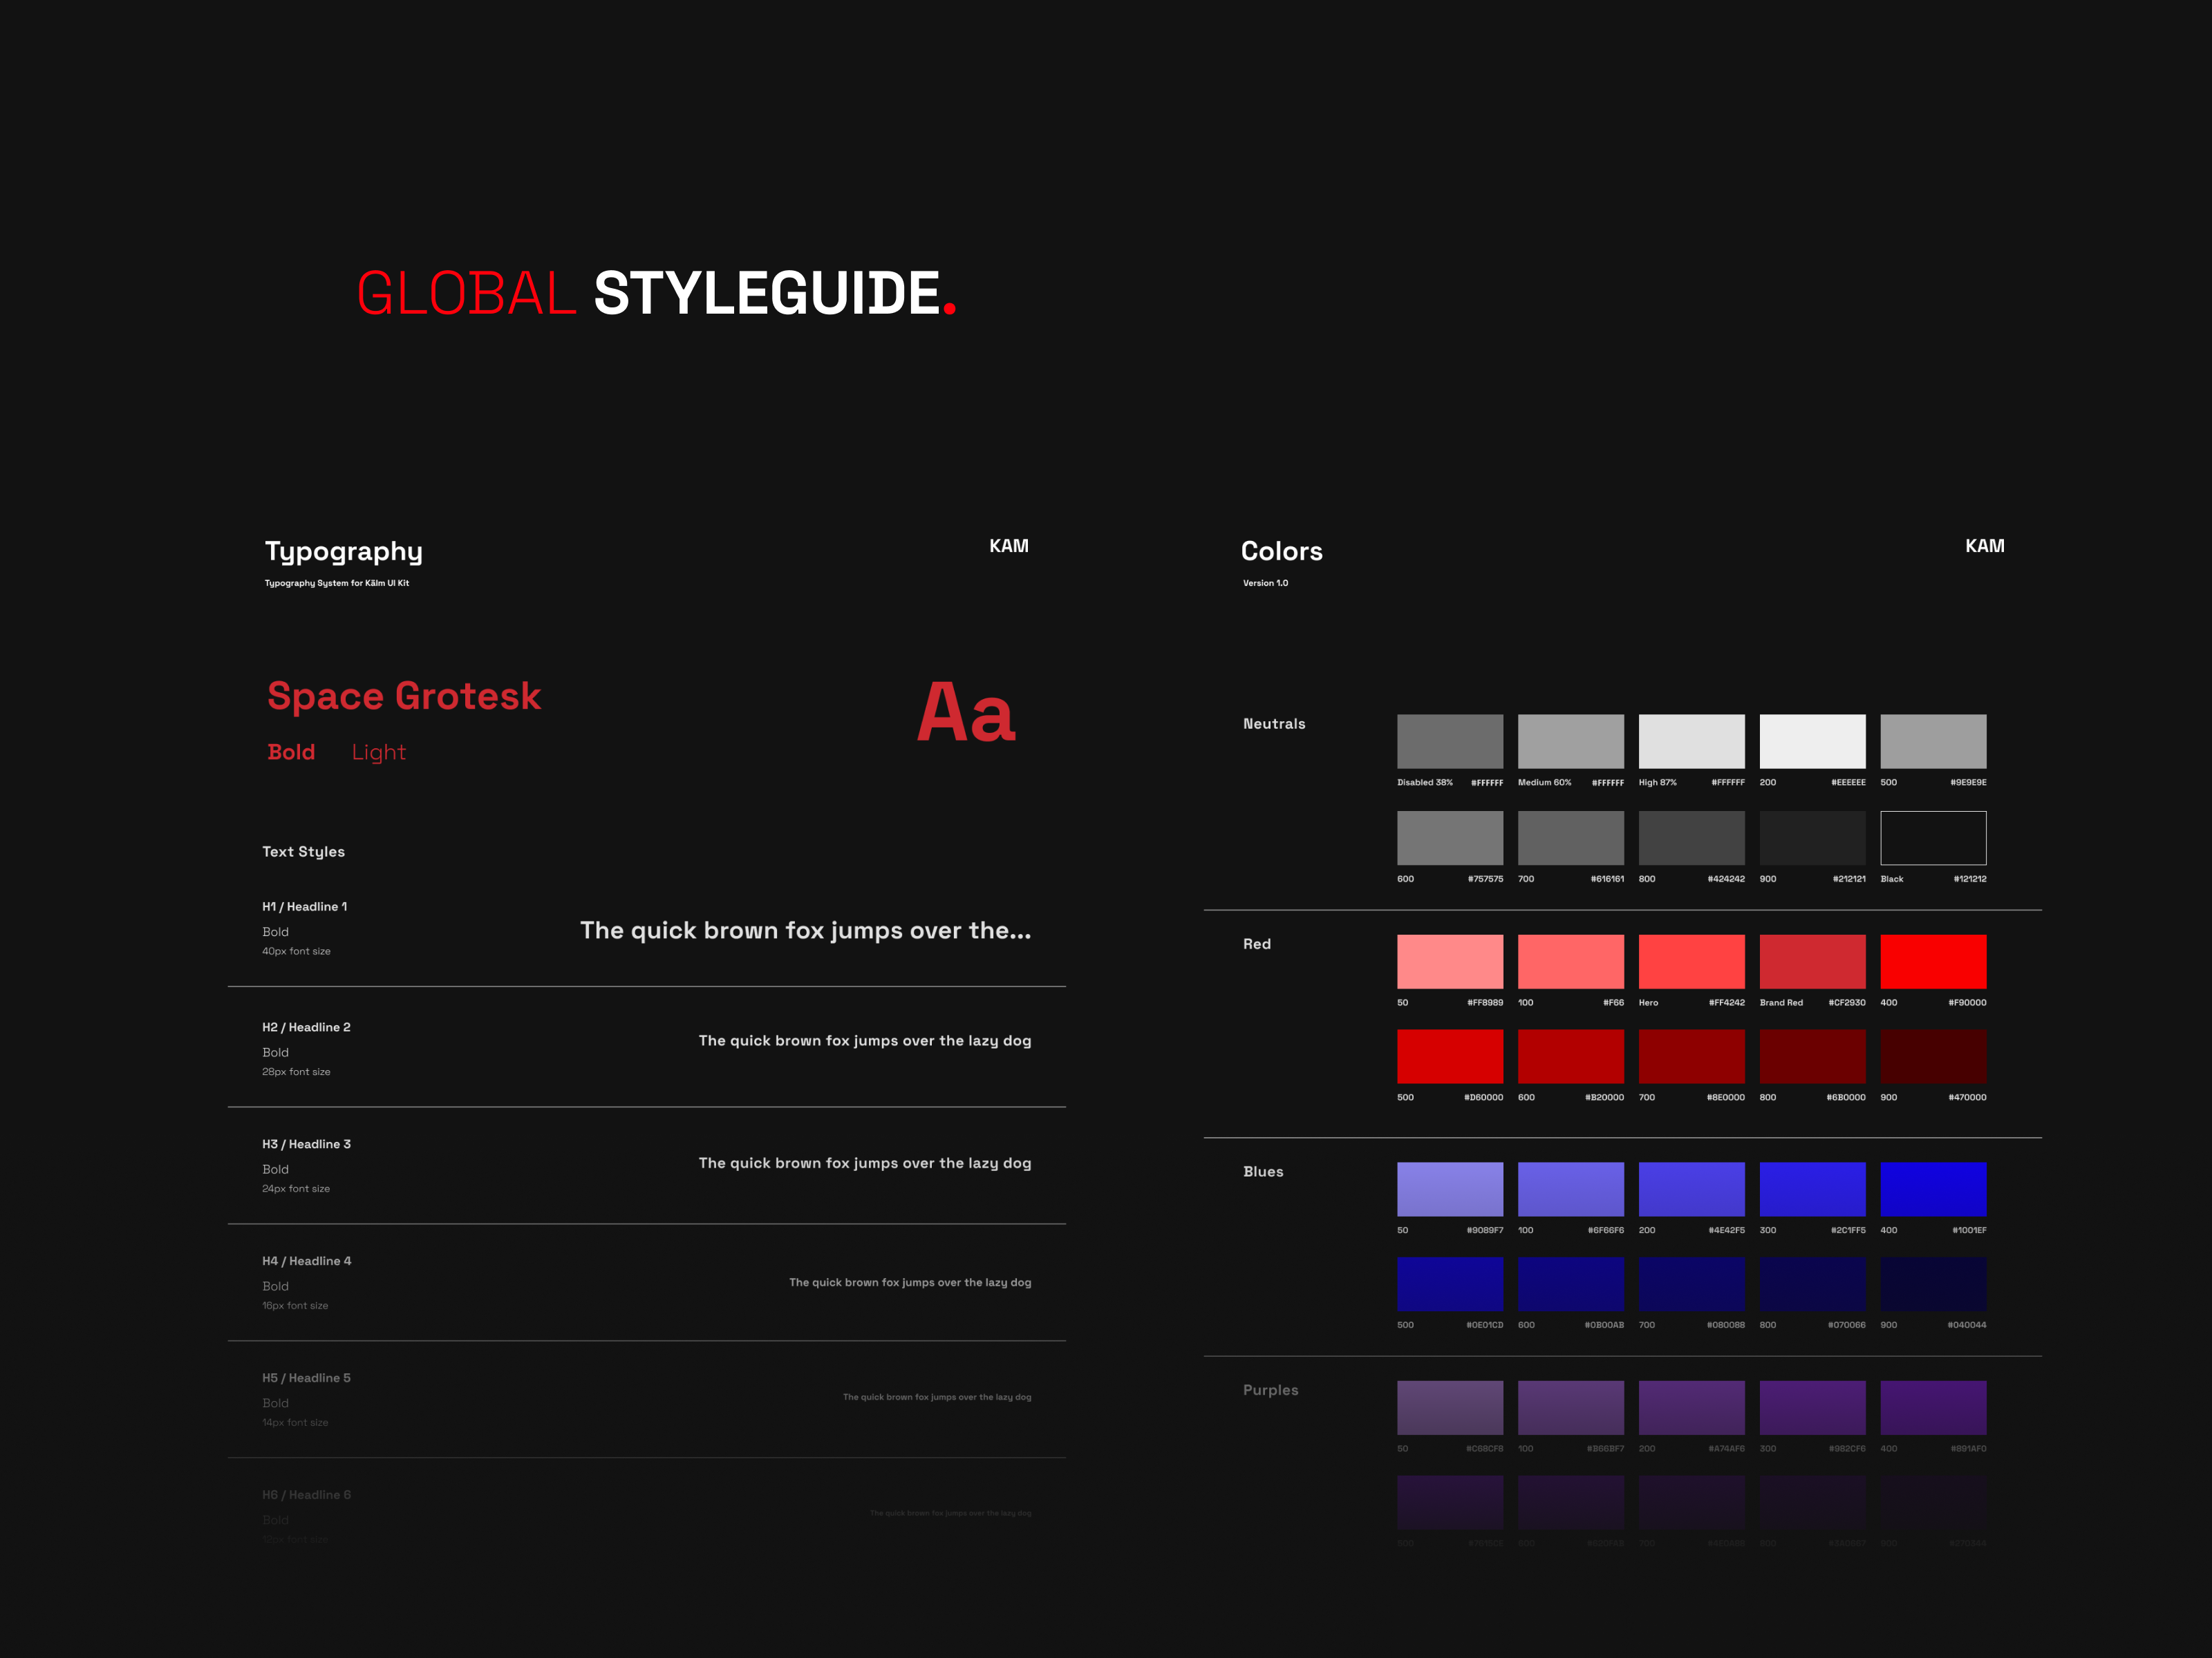
Task: Click the Brand Red #CF2930 swatch
Action: click(1812, 962)
